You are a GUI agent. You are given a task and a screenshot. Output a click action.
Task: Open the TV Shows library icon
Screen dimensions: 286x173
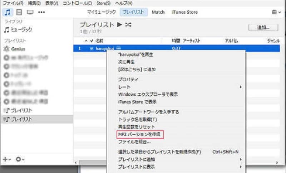point(30,12)
